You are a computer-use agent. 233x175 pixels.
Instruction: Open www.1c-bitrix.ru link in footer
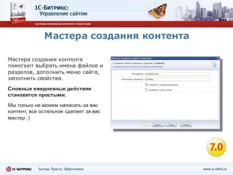(x=215, y=169)
